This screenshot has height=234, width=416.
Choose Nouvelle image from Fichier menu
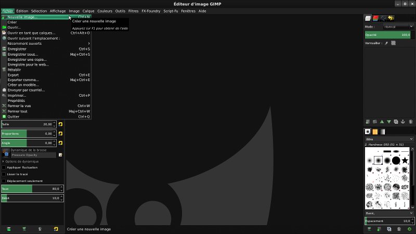(x=46, y=17)
